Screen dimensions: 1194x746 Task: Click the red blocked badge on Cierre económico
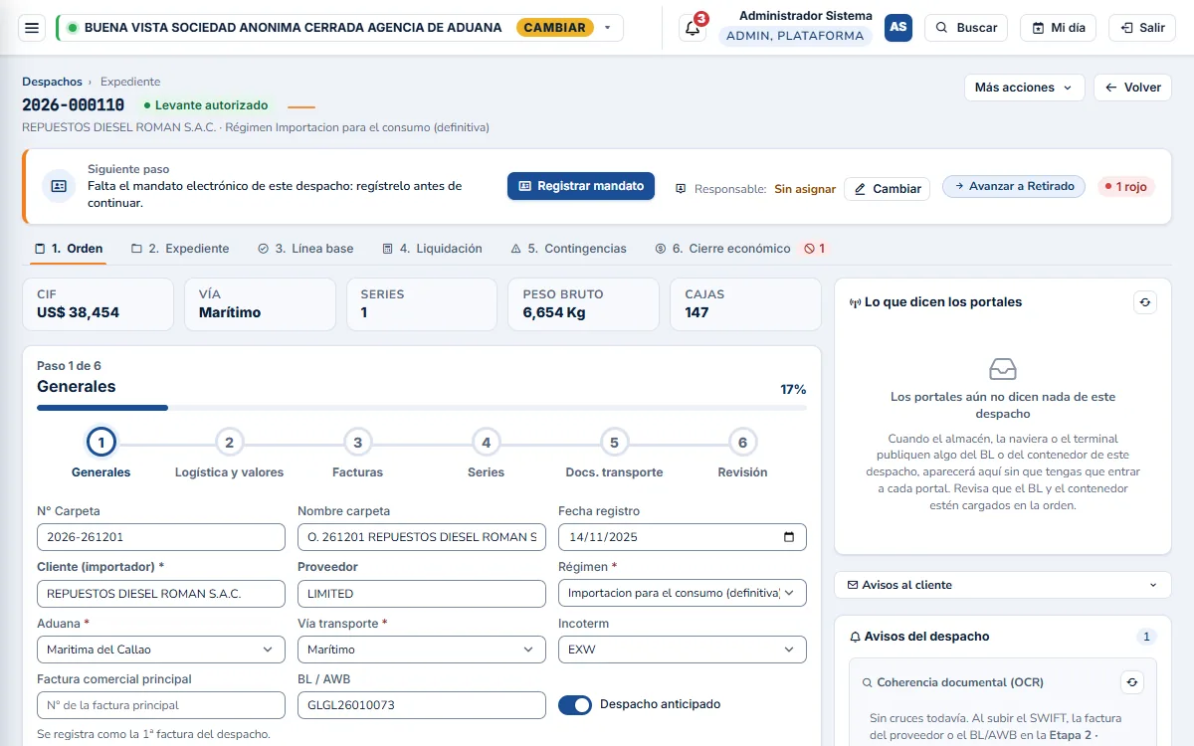click(815, 249)
